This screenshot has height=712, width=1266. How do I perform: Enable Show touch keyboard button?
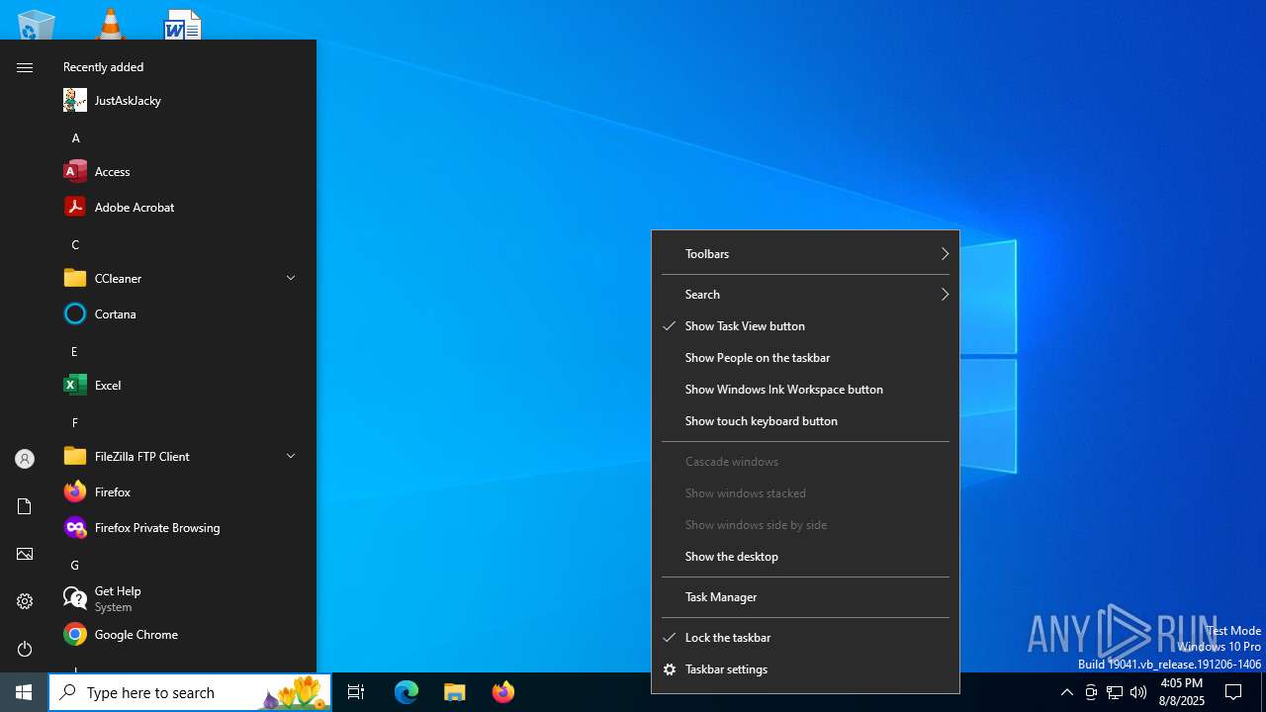tap(806, 421)
